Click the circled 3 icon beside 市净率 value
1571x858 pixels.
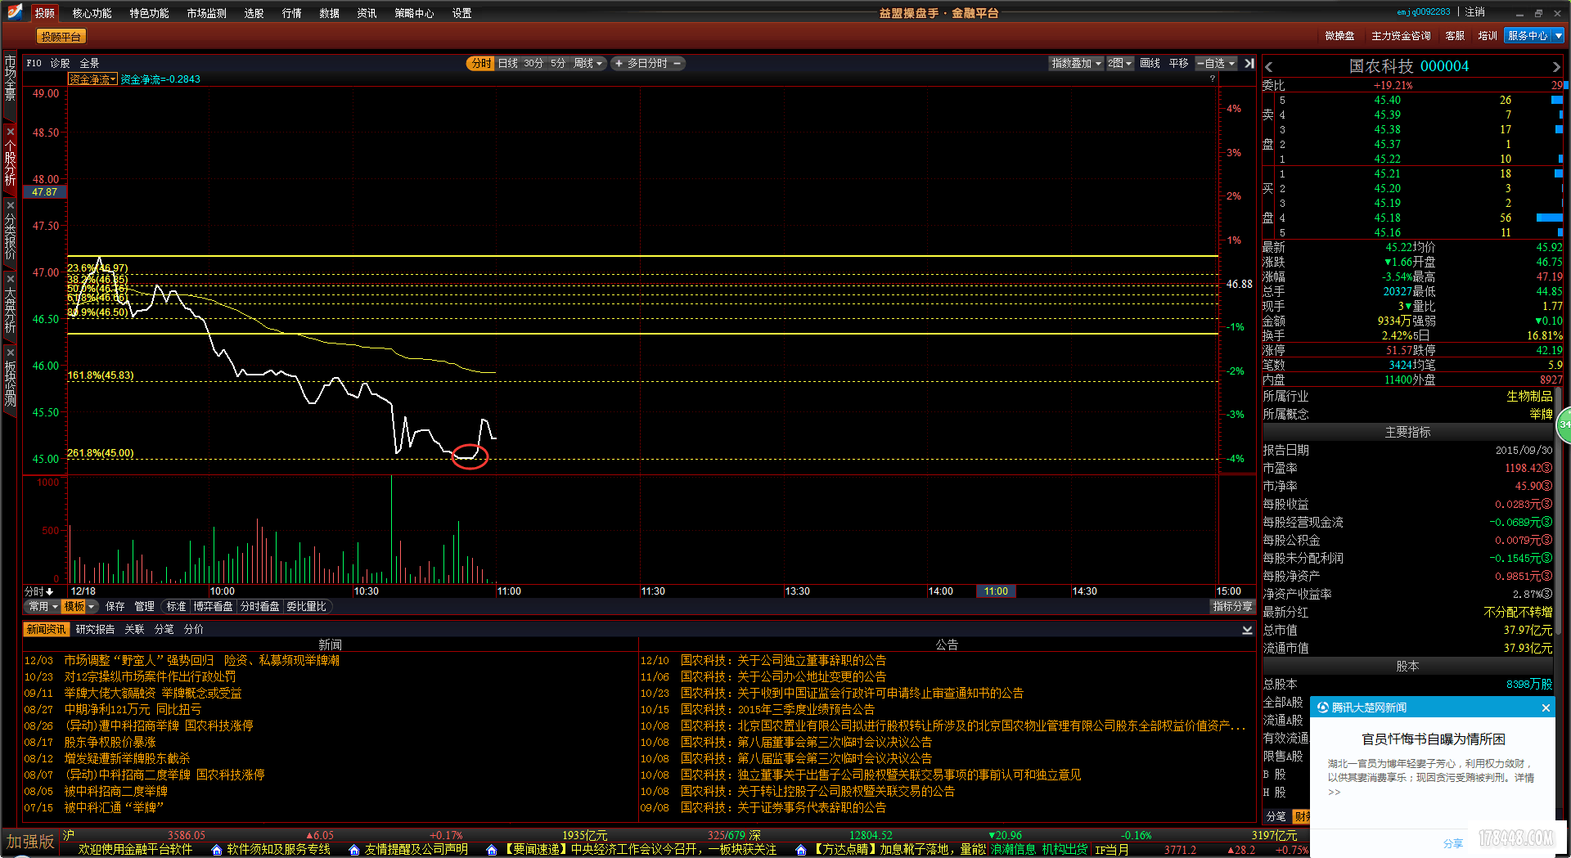[x=1547, y=486]
